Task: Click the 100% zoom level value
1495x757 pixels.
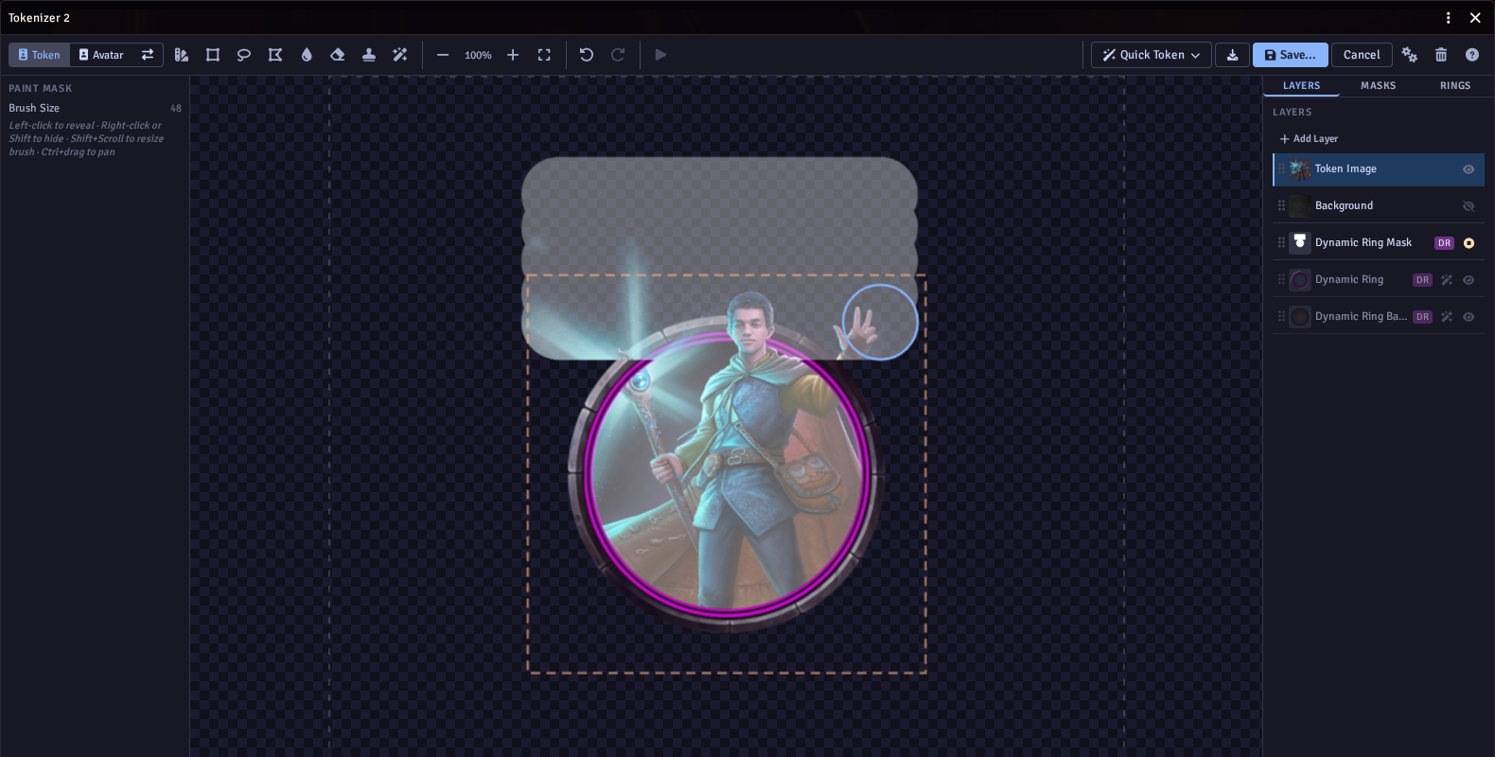Action: click(x=478, y=56)
